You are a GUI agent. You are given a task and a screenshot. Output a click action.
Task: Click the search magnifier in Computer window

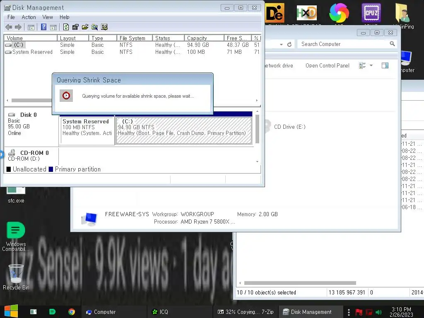click(393, 44)
